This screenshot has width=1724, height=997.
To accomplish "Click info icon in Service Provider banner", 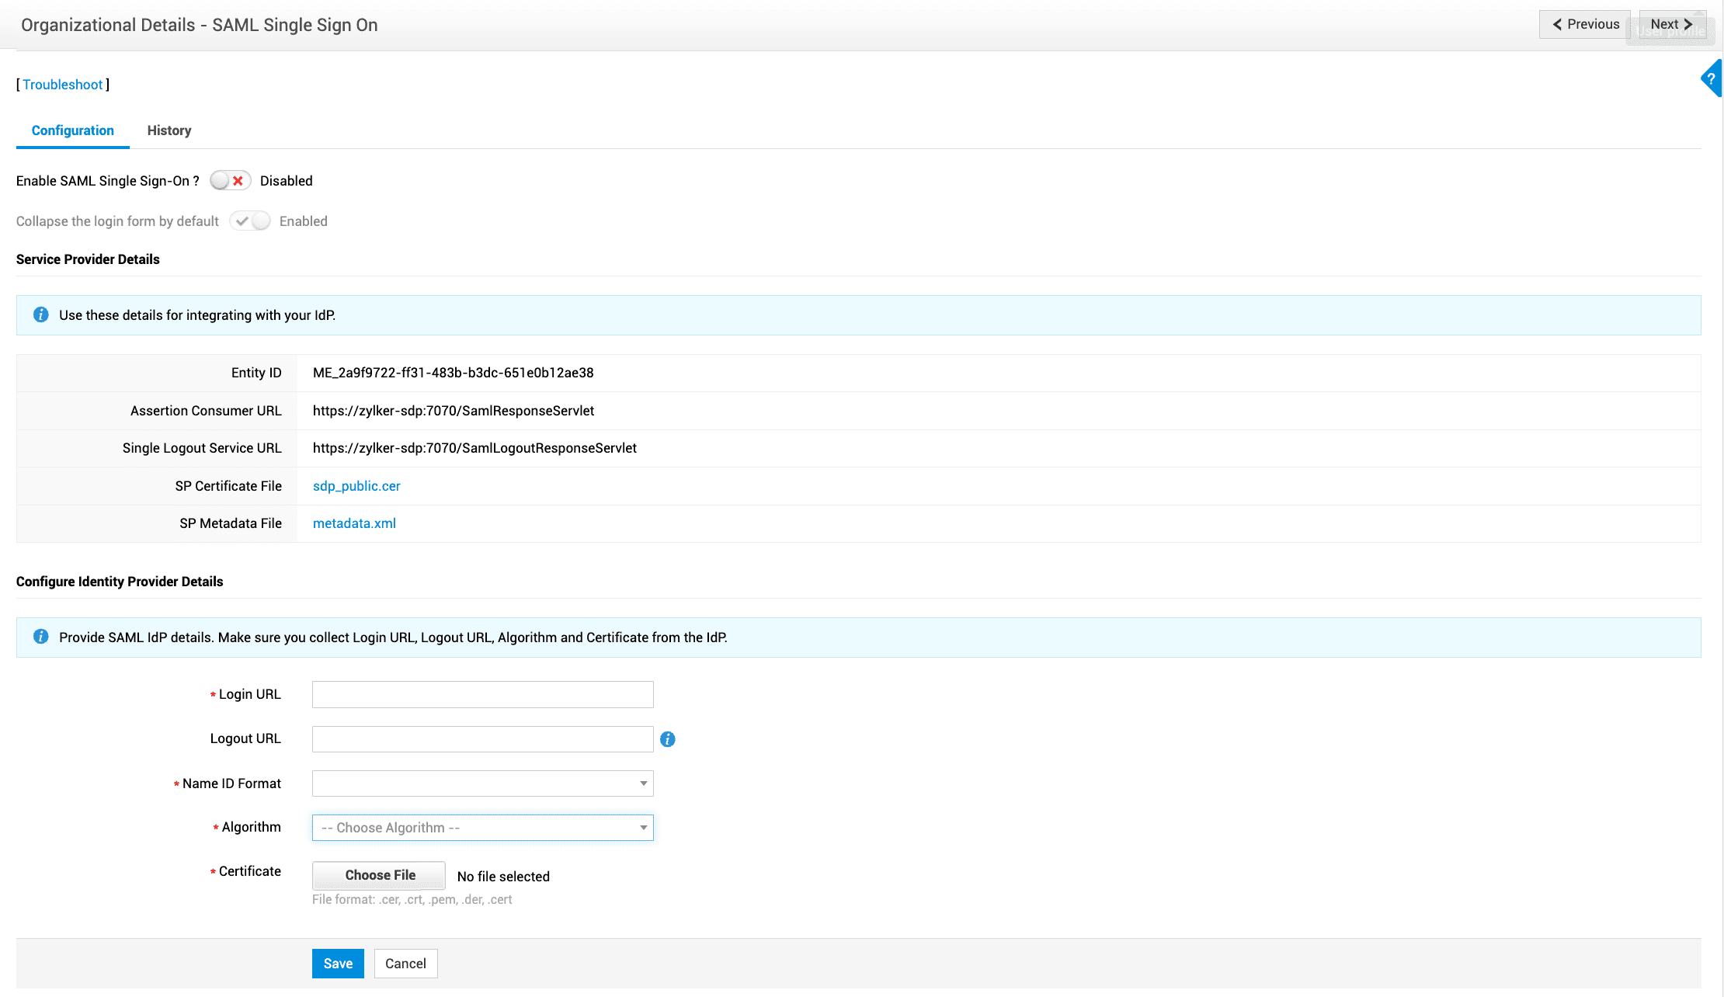I will click(41, 315).
